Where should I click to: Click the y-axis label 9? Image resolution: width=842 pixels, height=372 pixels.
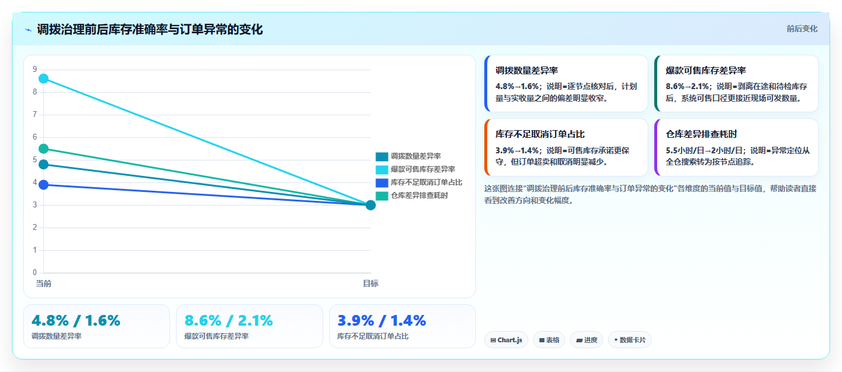point(35,69)
